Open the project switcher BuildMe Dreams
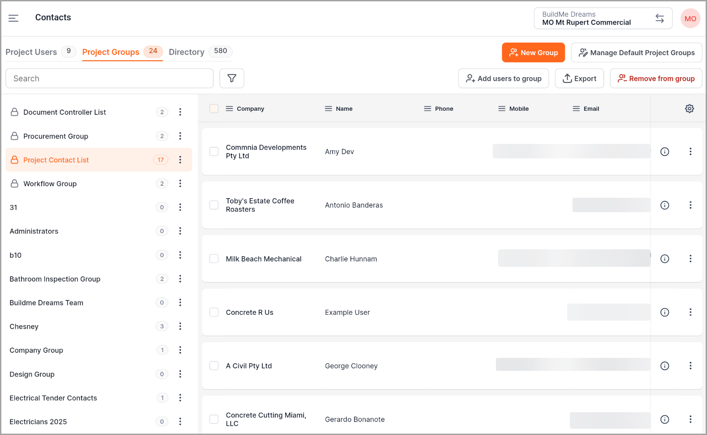Viewport: 707px width, 435px height. tap(603, 18)
